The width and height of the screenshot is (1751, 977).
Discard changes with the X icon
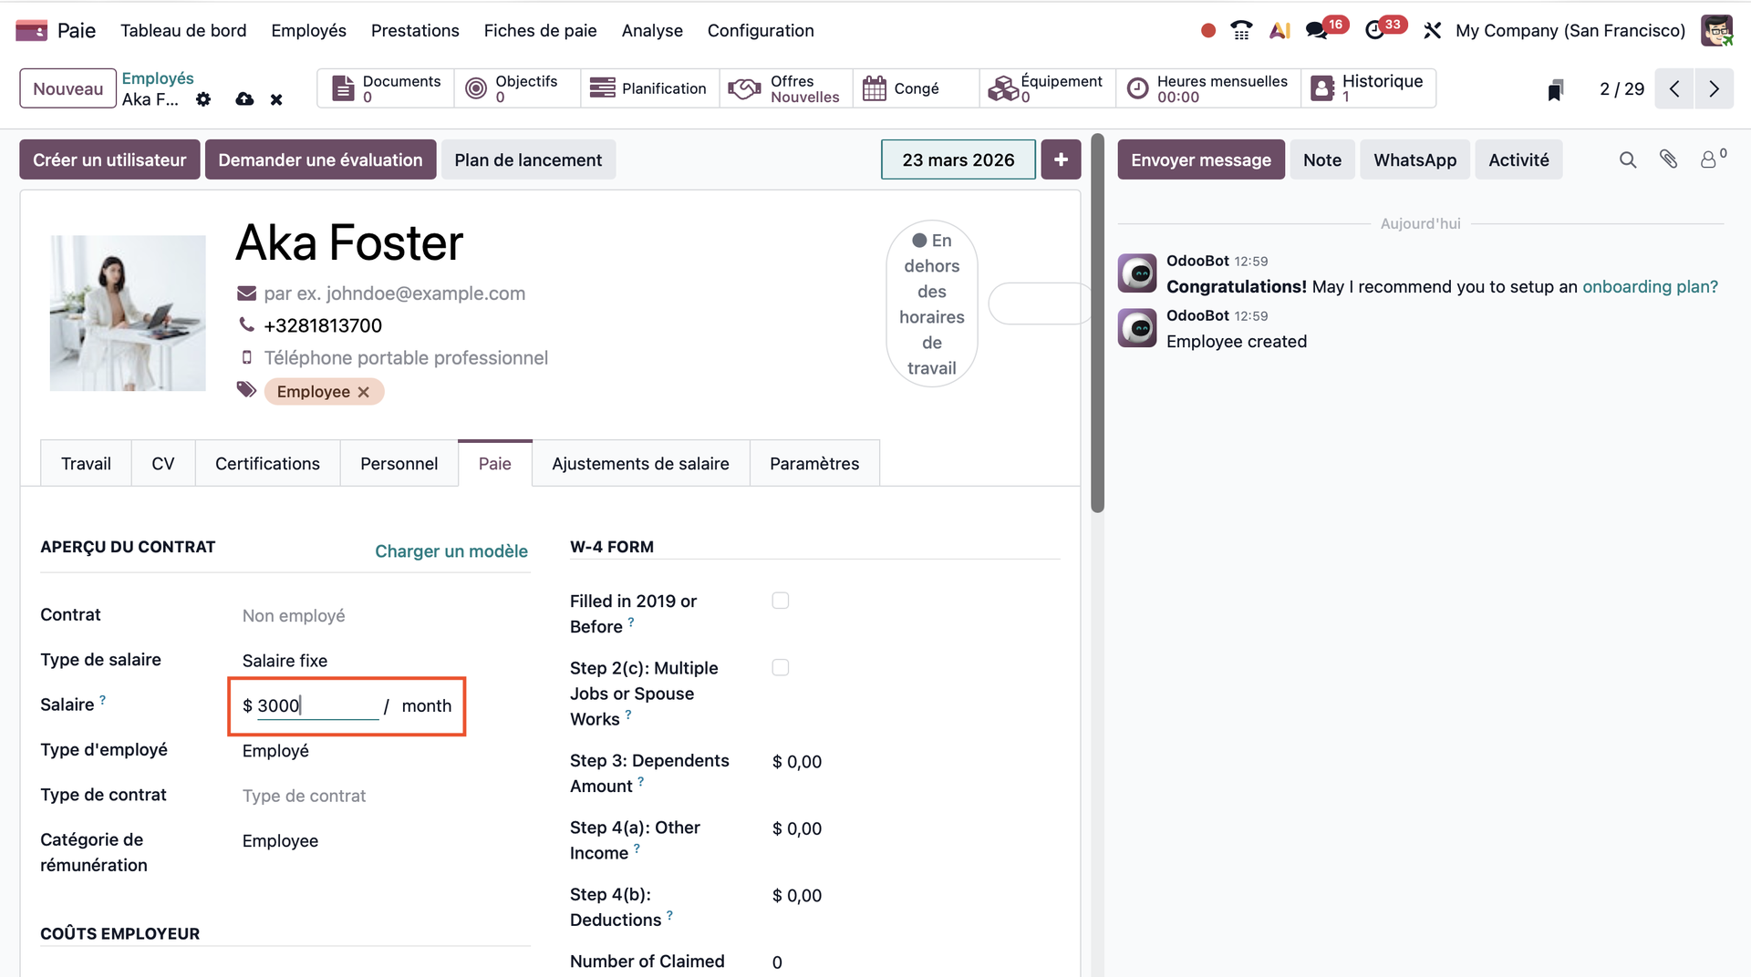tap(276, 99)
